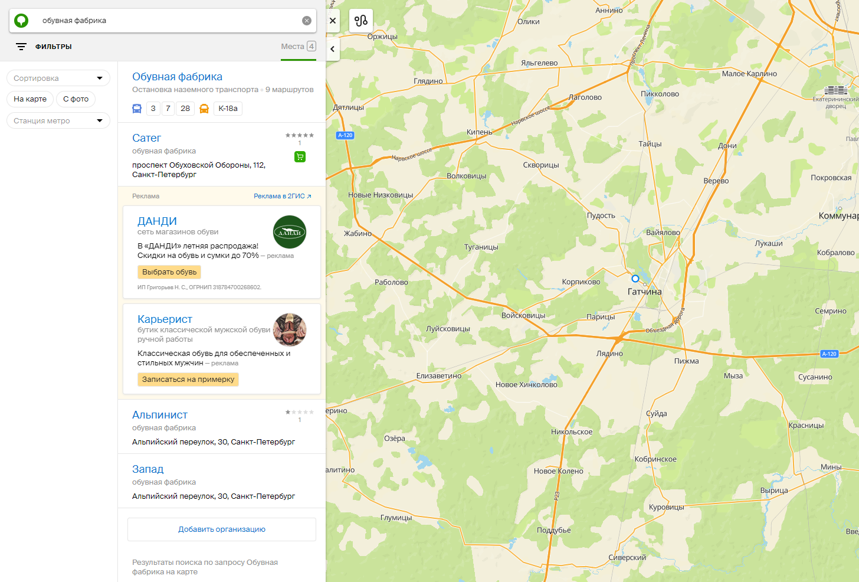Click the А-120 road shield near Дятлицы

coord(345,135)
